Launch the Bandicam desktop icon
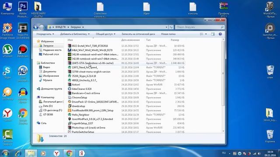This screenshot has height=157, width=280. (x=23, y=51)
